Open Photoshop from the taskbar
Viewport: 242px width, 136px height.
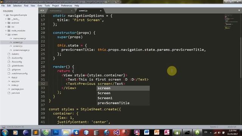click(x=56, y=133)
